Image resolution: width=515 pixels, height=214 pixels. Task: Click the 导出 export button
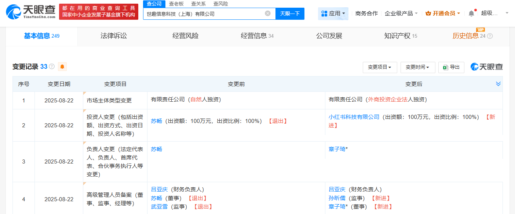pos(451,67)
